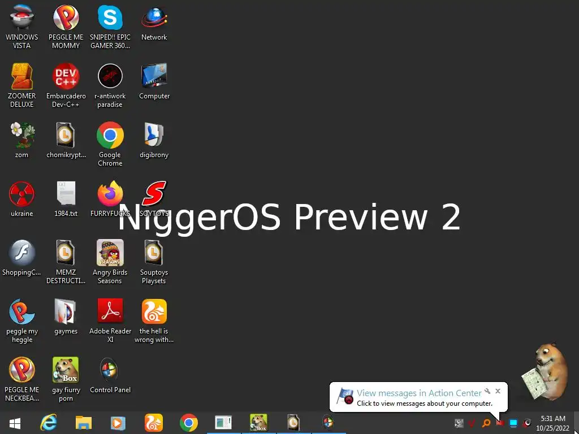Click the wrench icon in notification balloon
The height and width of the screenshot is (434, 579).
[487, 391]
